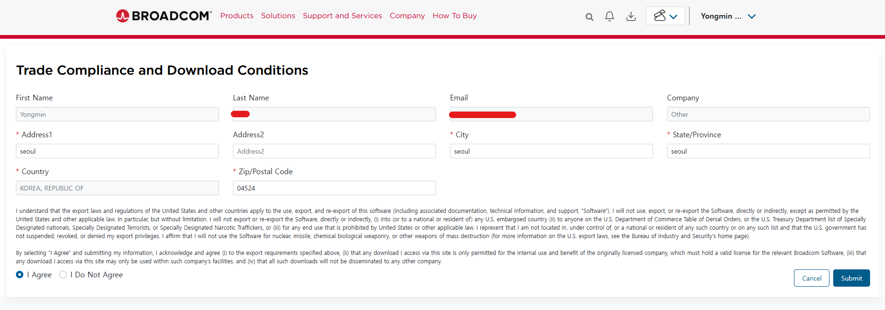Click the First Name field

(x=117, y=114)
